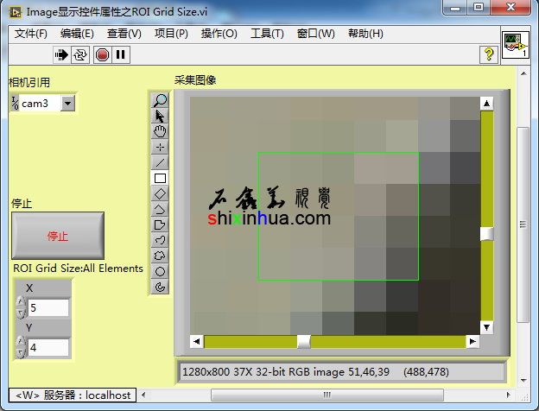
Task: Click the Abort Execution red button
Action: (102, 54)
